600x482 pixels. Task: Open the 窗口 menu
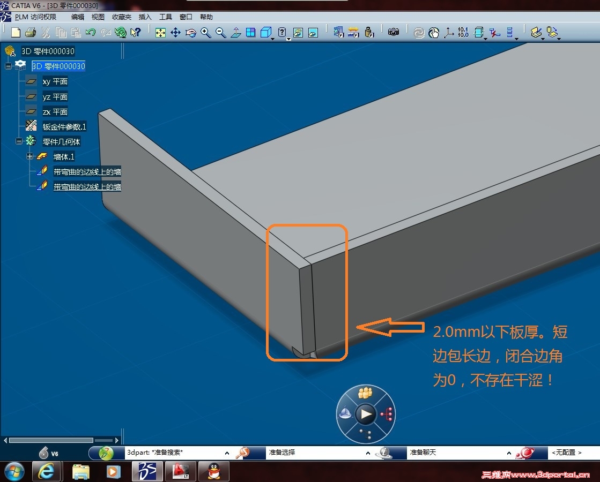[x=186, y=17]
